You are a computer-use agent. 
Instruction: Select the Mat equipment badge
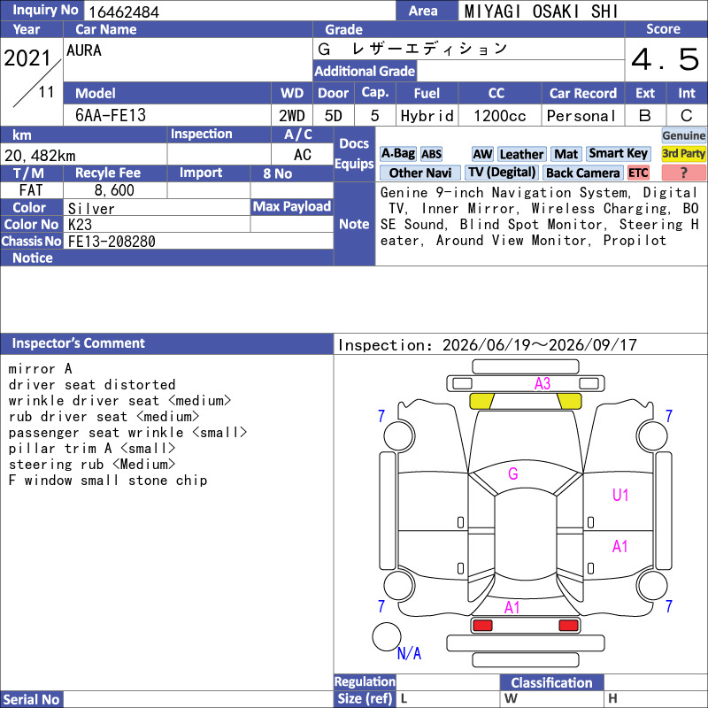(x=566, y=154)
